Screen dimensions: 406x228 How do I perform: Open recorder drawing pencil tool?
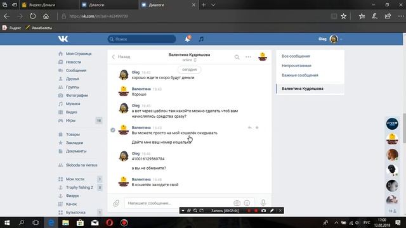coord(272,211)
